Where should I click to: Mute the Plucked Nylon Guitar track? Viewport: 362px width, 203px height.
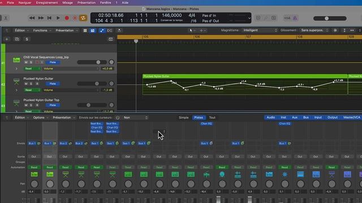26,84
